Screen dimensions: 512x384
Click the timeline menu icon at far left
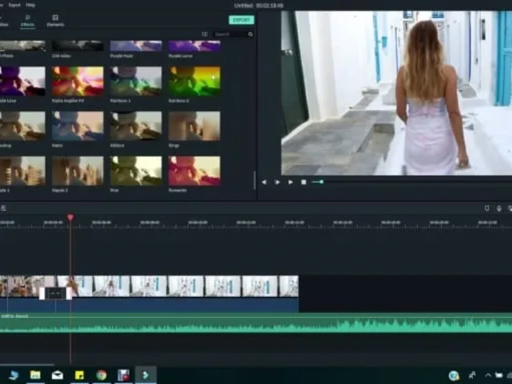coord(3,208)
